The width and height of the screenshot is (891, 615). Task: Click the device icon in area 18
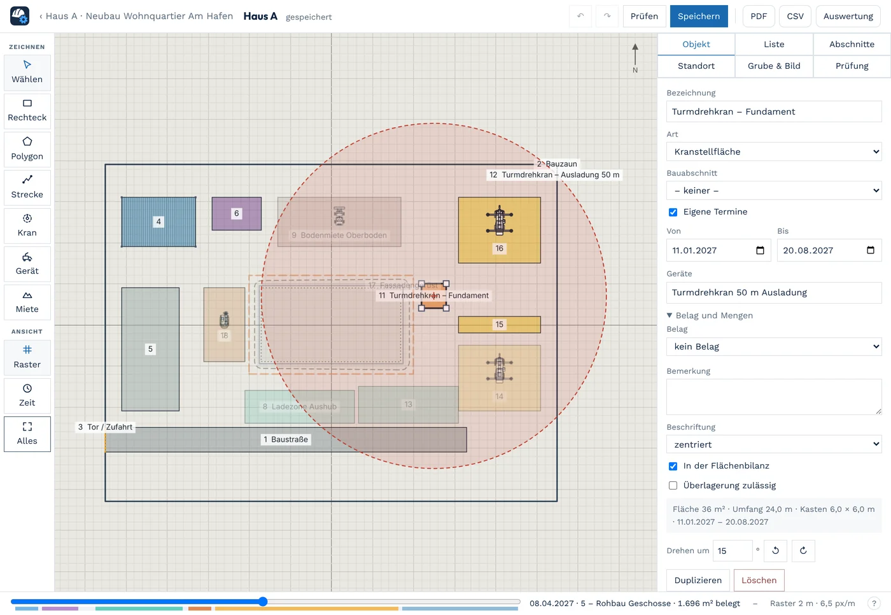pyautogui.click(x=224, y=320)
